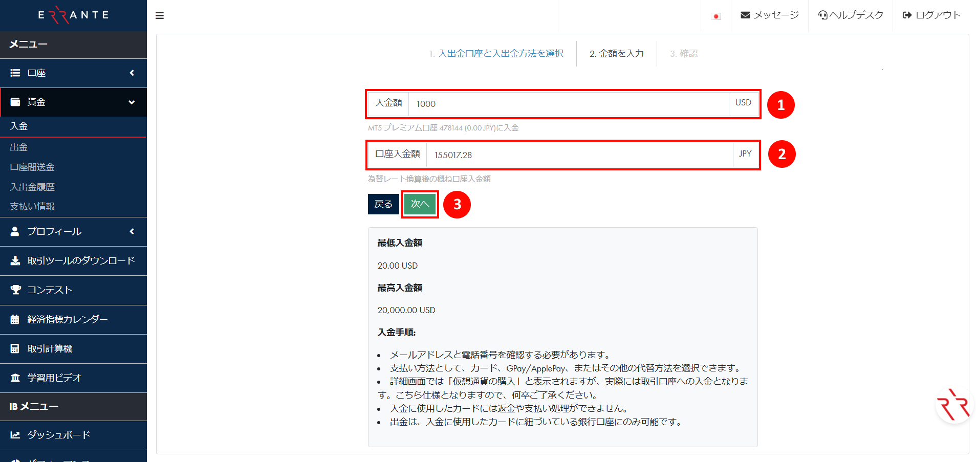Click the コンテスト trophy icon
Viewport: 976px width, 462px height.
(15, 290)
